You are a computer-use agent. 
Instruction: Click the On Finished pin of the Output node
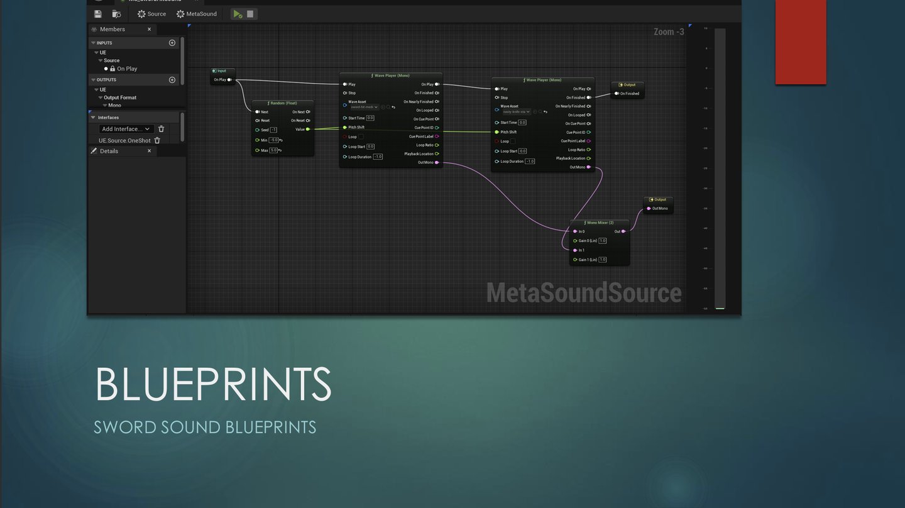point(617,94)
